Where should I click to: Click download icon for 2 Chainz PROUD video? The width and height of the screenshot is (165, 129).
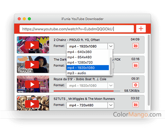[x=136, y=46]
